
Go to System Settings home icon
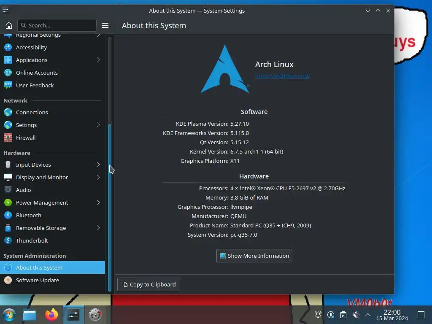pyautogui.click(x=9, y=25)
